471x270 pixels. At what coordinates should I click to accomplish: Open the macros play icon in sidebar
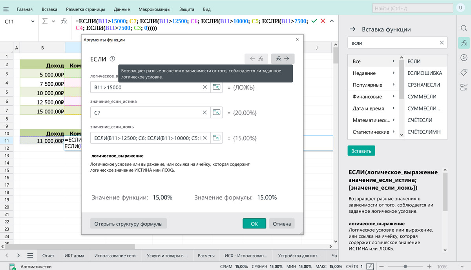(x=464, y=58)
